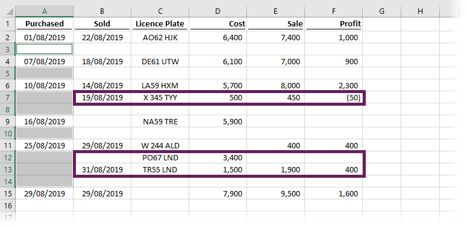Select licence plate AO62 HJK

160,37
